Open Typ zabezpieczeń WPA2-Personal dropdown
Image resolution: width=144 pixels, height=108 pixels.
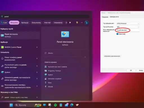point(128,23)
